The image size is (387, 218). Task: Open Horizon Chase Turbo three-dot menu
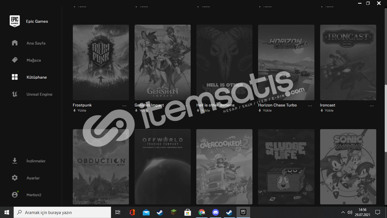point(310,106)
